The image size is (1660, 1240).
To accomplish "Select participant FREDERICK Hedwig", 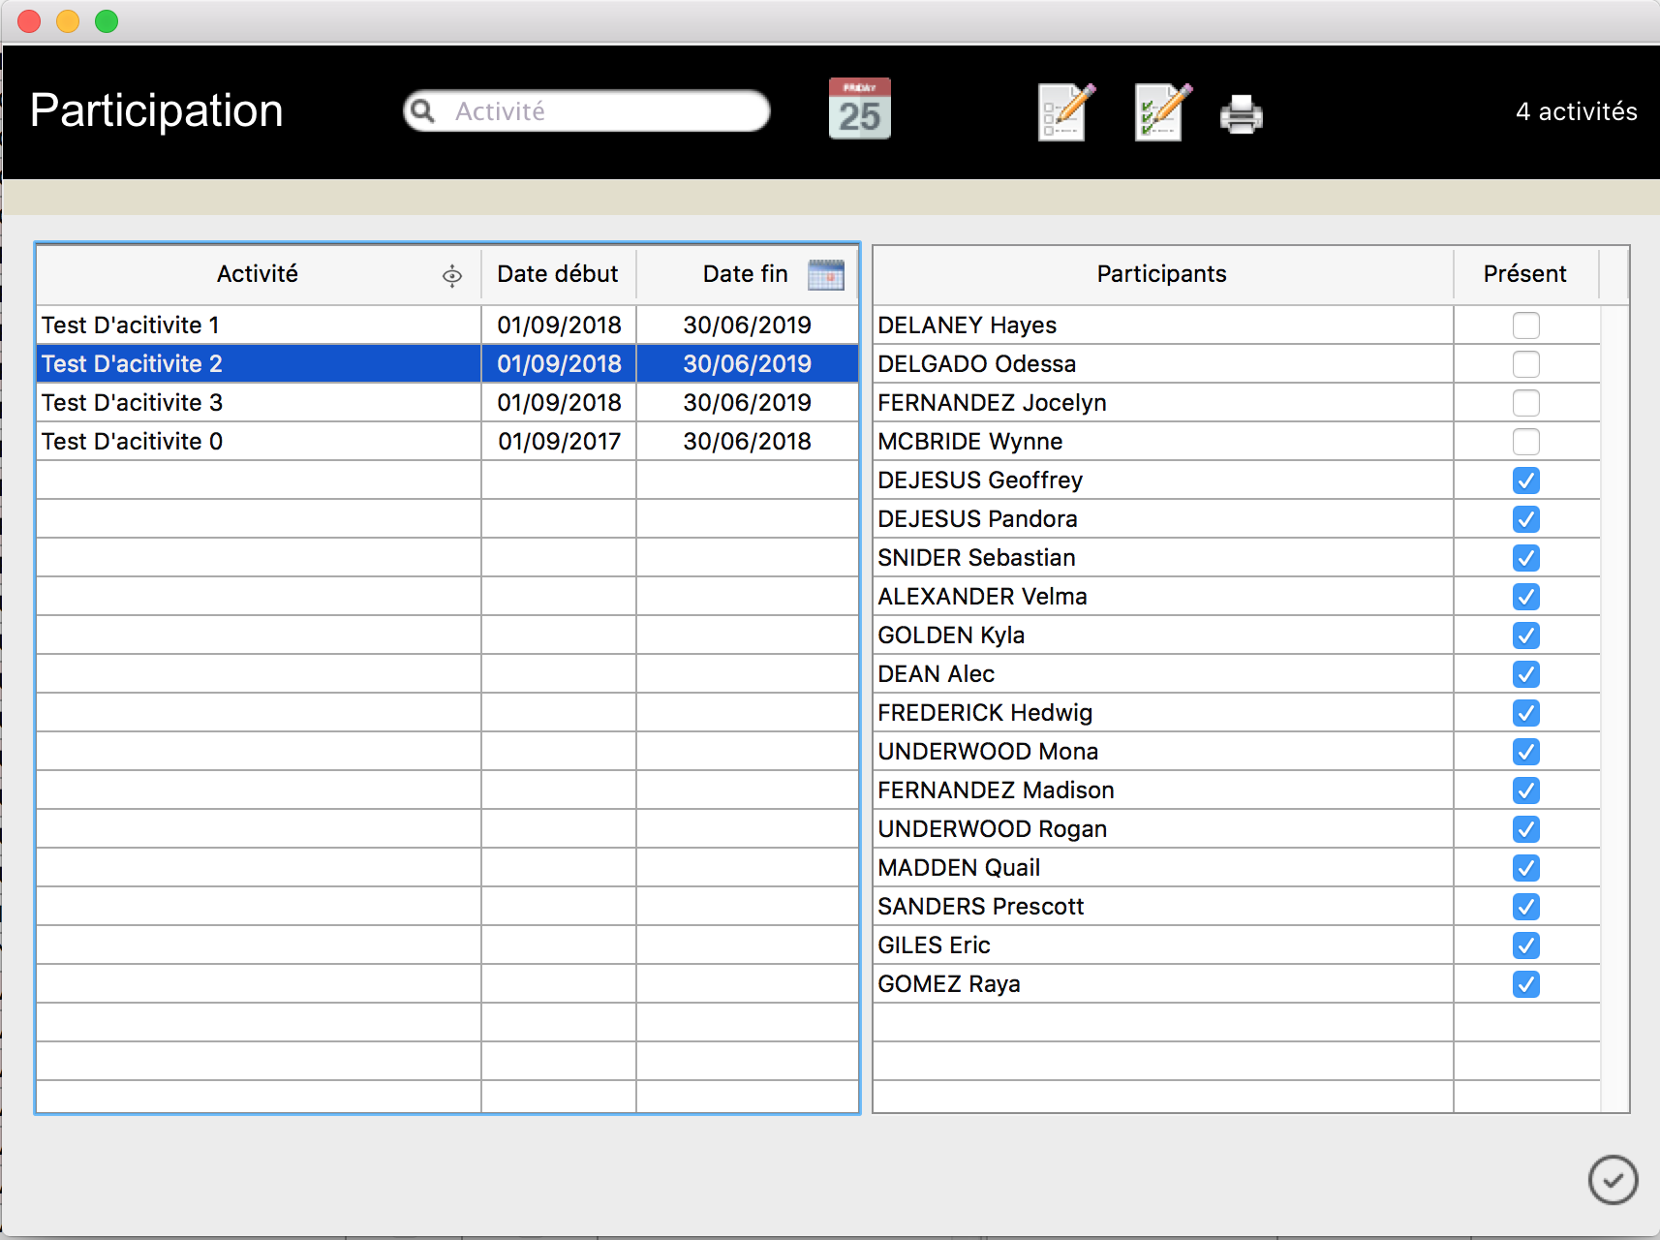I will point(985,713).
